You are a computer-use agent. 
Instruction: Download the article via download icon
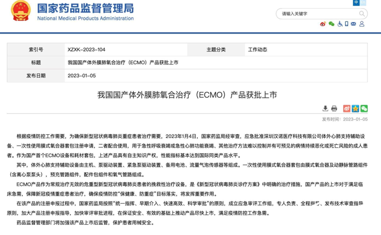(x=326, y=108)
